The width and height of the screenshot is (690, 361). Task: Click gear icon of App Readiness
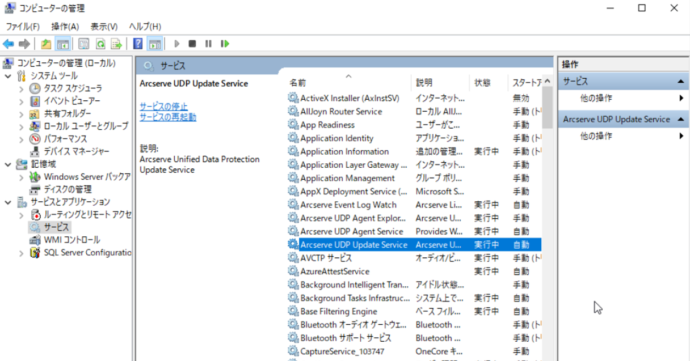(293, 125)
